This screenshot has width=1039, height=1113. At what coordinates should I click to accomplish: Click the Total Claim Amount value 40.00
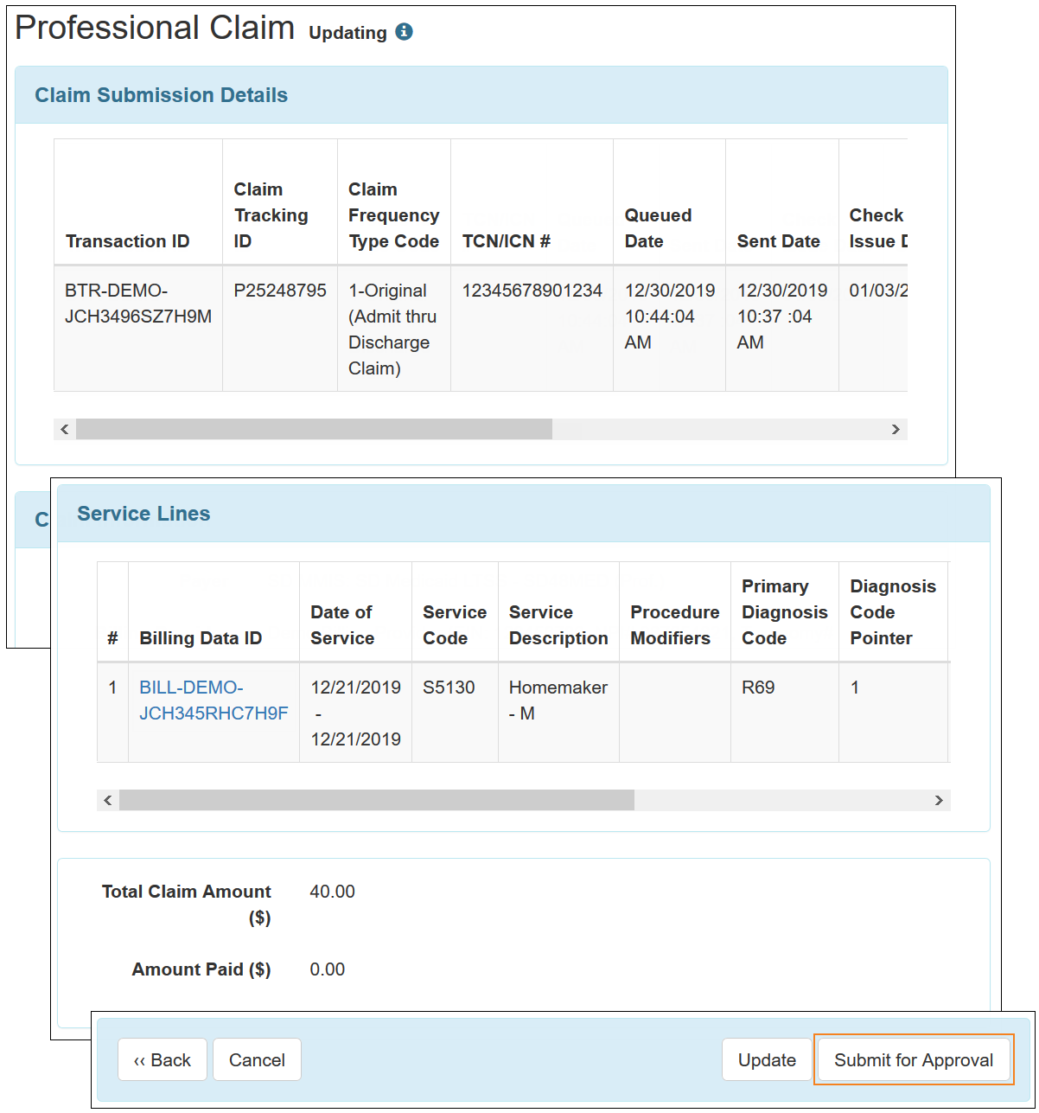[332, 892]
